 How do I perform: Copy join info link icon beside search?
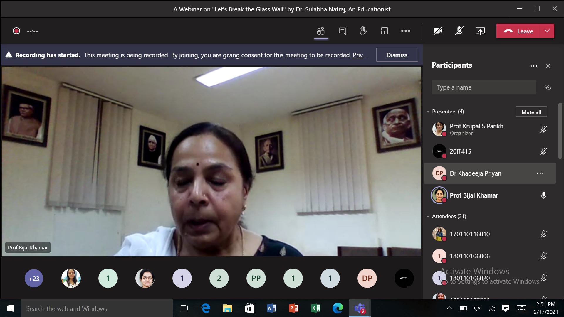click(548, 87)
